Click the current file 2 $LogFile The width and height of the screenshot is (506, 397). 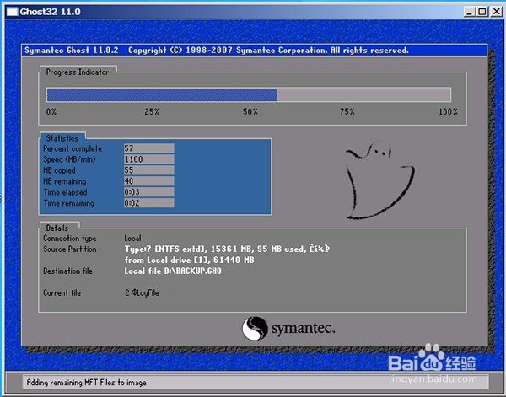tap(142, 292)
